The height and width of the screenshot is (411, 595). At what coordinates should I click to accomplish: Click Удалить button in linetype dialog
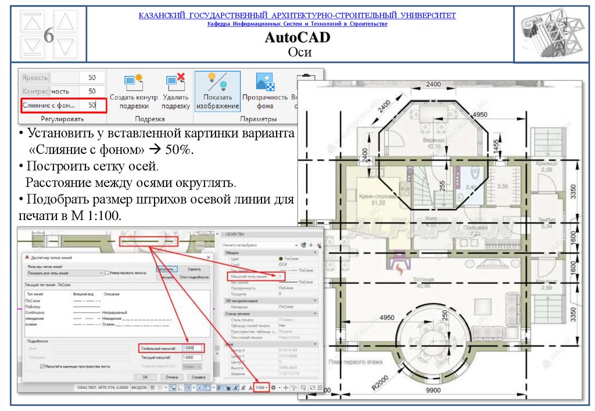(x=194, y=269)
